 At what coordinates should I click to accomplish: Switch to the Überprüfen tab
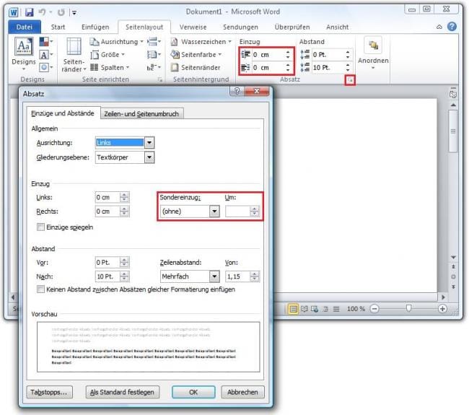(292, 27)
